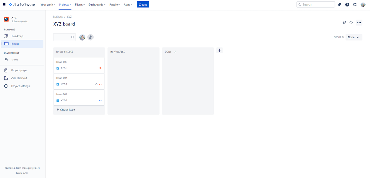The height and width of the screenshot is (178, 370).
Task: Click the Roadmap icon in sidebar
Action: [x=6, y=36]
